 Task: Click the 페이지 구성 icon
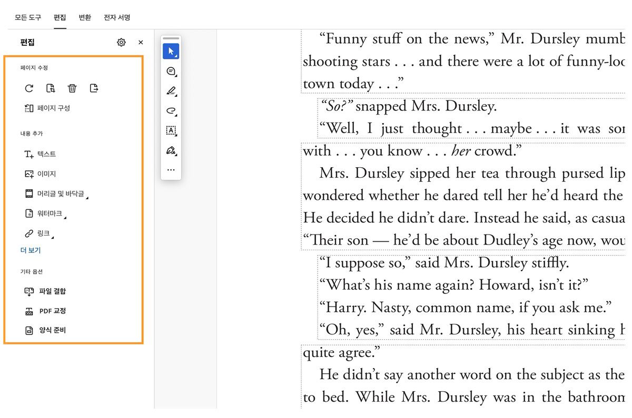29,108
